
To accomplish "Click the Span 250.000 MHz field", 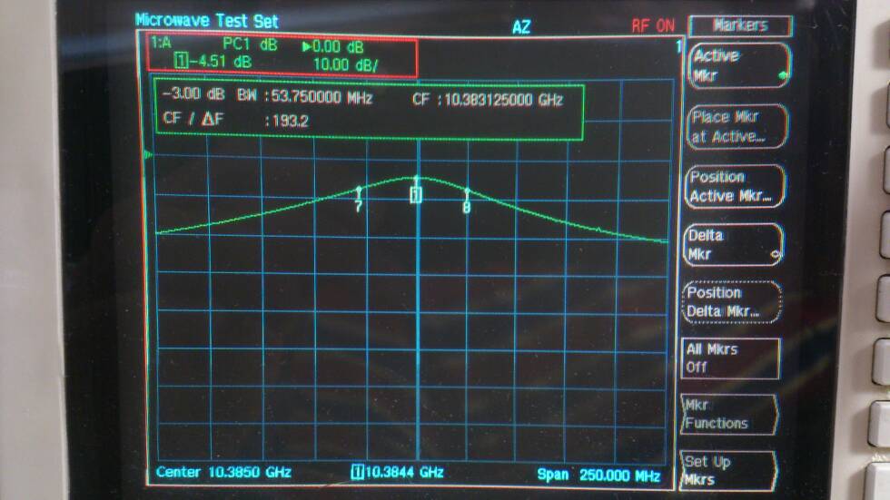I will (x=598, y=475).
